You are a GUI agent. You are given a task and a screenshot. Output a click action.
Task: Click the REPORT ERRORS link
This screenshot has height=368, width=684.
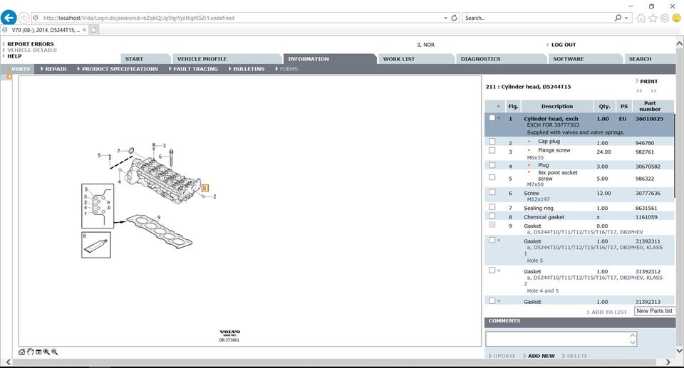[31, 44]
